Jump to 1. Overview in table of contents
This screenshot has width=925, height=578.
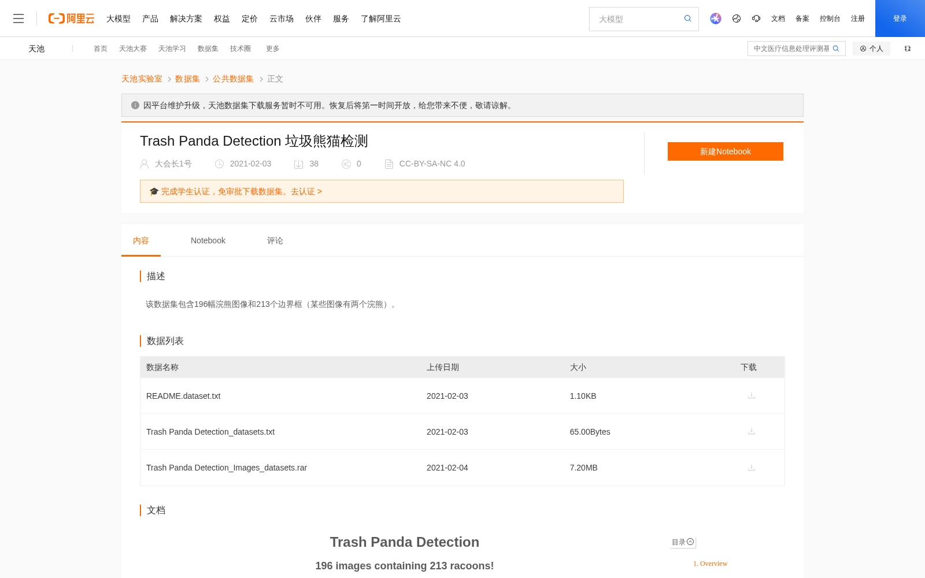coord(710,564)
